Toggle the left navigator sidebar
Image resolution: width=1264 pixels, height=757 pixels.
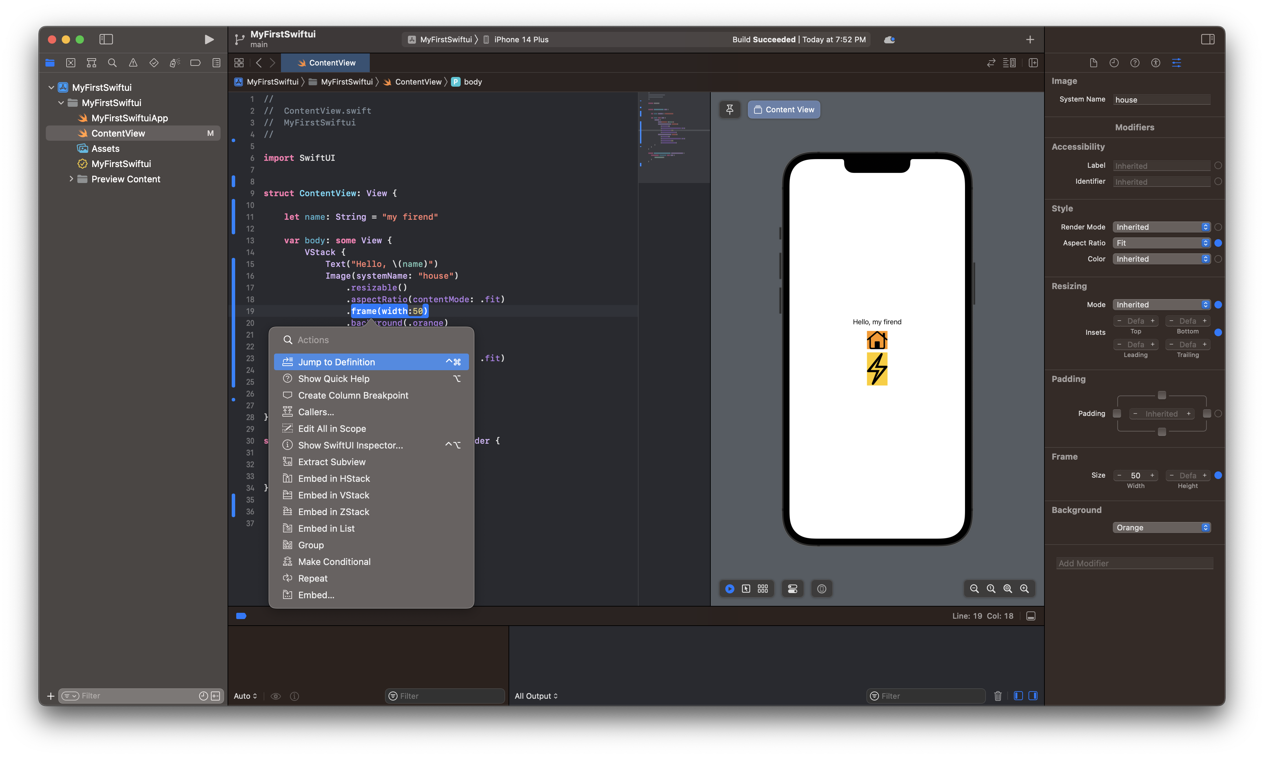click(106, 39)
